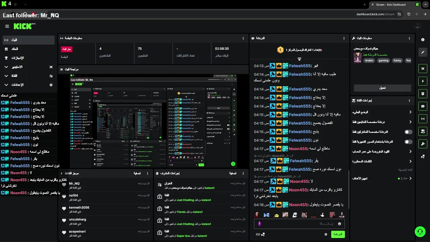Click the dashboard.kick.com address bar

375,14
